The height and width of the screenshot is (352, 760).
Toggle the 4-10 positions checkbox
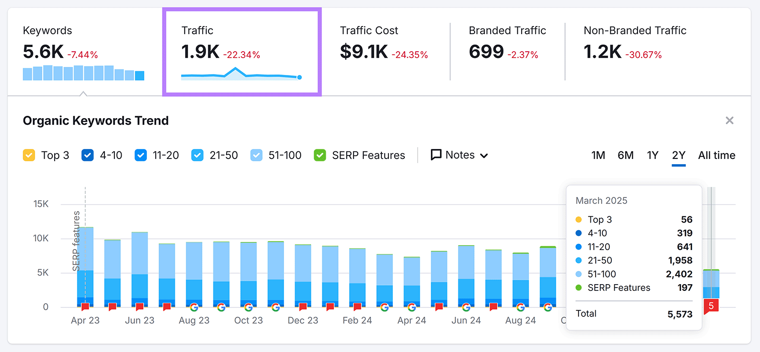pos(87,155)
